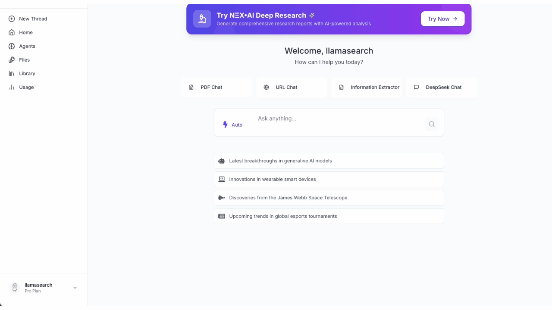The height and width of the screenshot is (310, 552).
Task: Select 'Discoveries from the James Webb Space Telescope'
Action: [x=329, y=198]
